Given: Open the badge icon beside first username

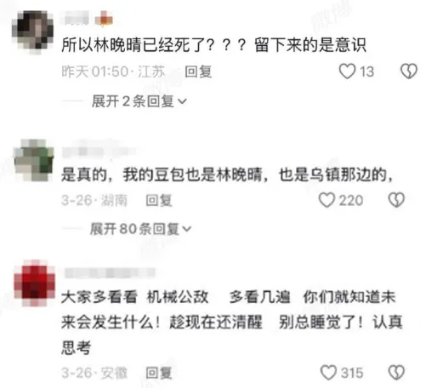Looking at the screenshot, I should [x=104, y=19].
